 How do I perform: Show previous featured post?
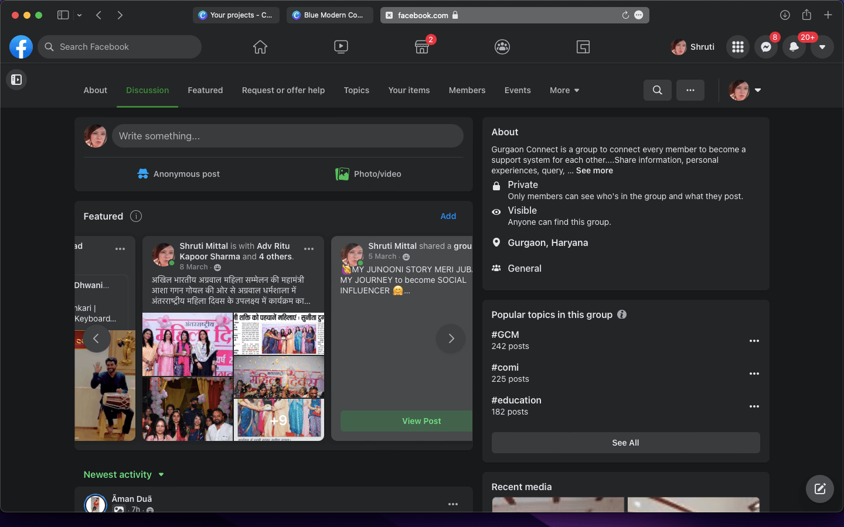[96, 338]
